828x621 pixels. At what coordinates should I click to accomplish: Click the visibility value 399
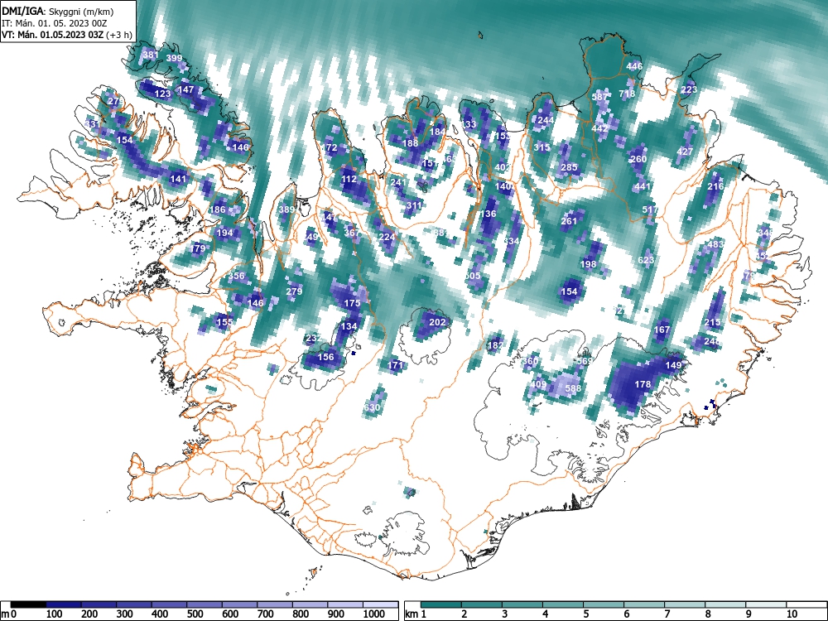(174, 58)
